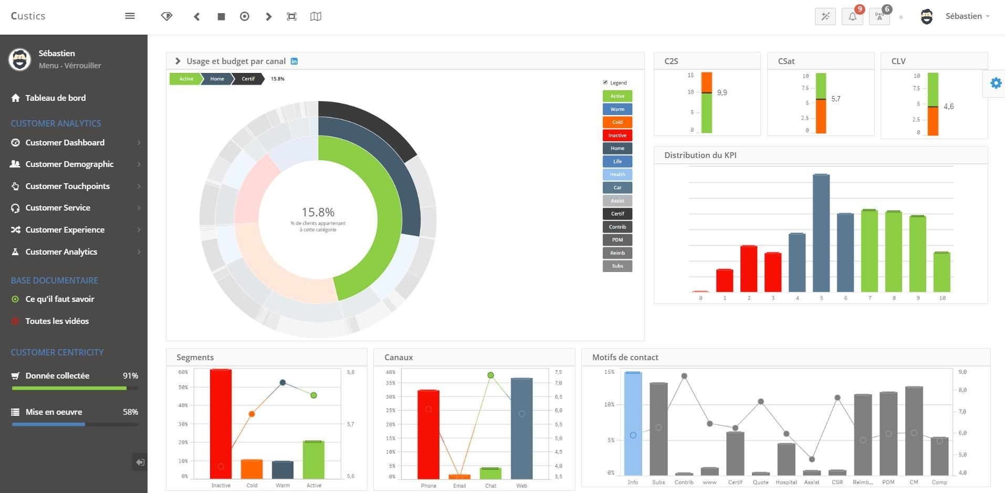Toggle fullscreen frame icon

(292, 16)
